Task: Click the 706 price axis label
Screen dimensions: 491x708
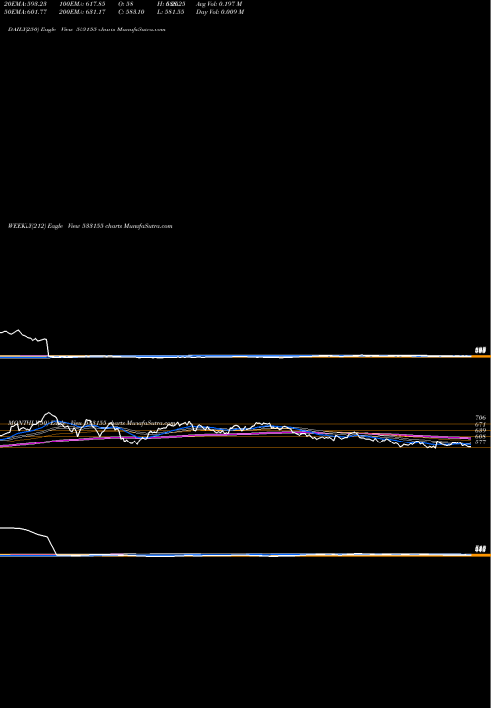Action: [x=480, y=418]
